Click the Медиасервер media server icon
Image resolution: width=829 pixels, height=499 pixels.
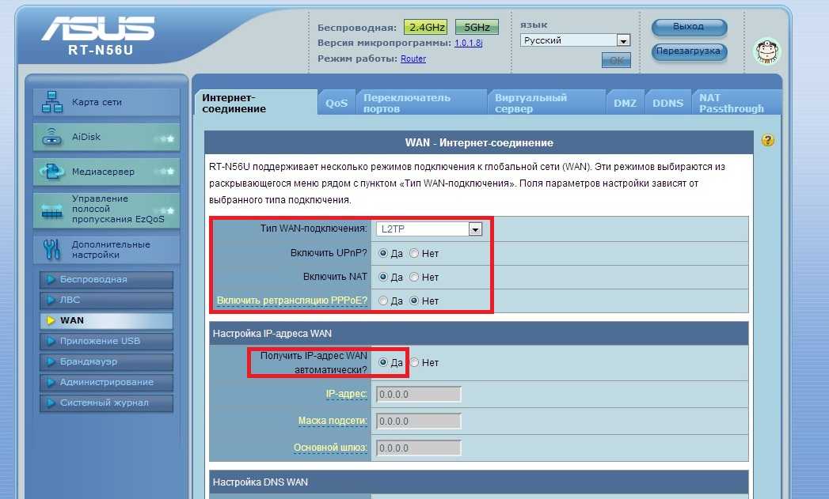click(x=52, y=172)
